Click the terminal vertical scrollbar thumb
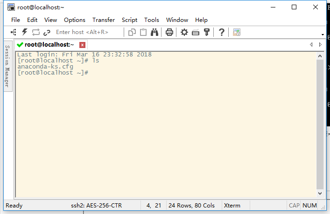The height and width of the screenshot is (214, 330). [320, 124]
